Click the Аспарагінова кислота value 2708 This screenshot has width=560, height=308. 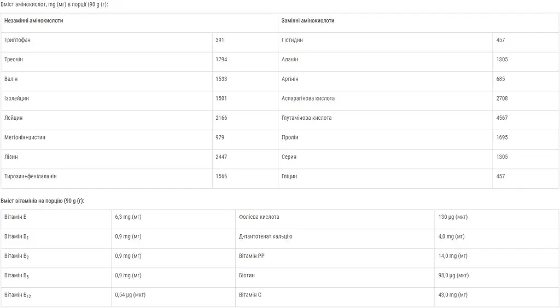(x=501, y=98)
